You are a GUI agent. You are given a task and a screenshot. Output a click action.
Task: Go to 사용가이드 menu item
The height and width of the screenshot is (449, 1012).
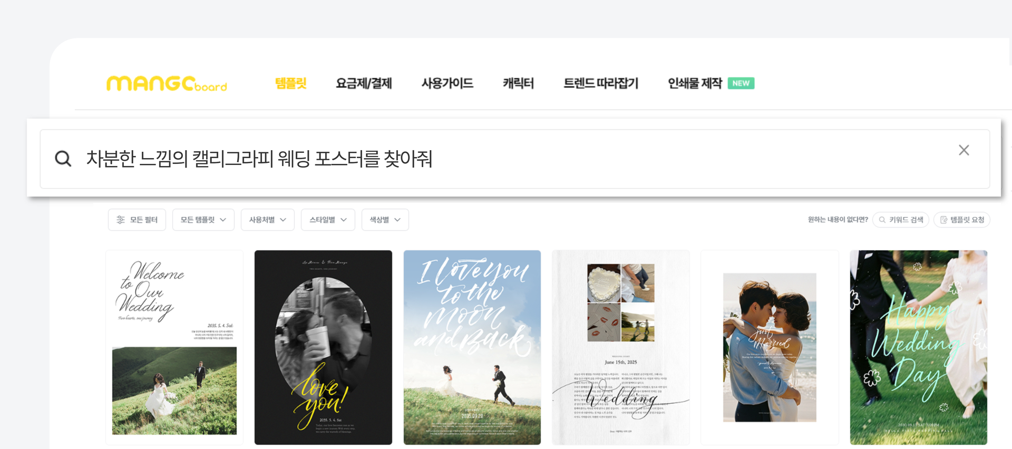[x=447, y=83]
